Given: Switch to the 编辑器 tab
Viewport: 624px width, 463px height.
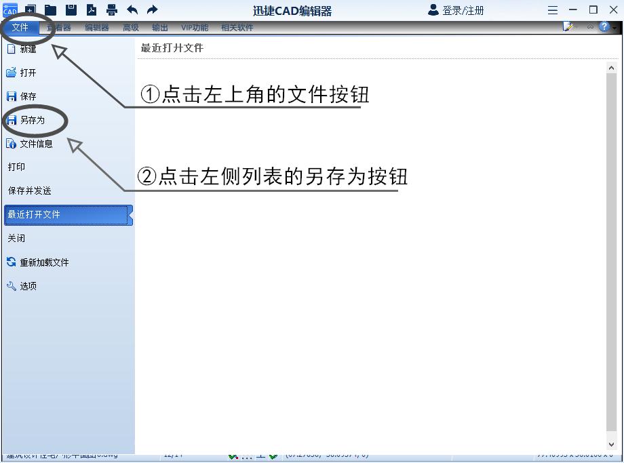Looking at the screenshot, I should coord(96,27).
